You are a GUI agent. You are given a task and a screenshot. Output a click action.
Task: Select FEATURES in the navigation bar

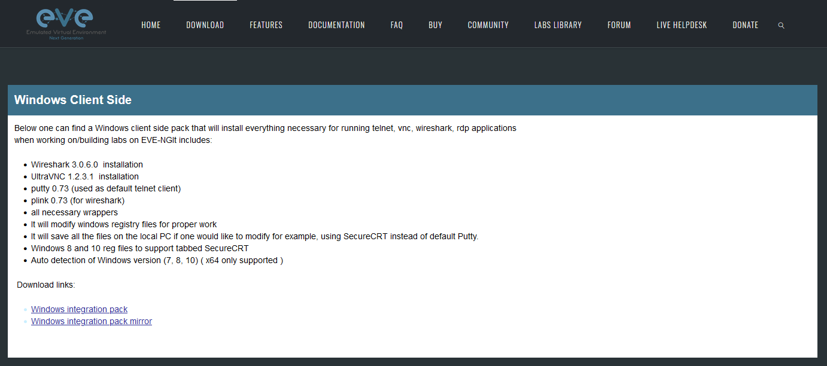pos(266,25)
